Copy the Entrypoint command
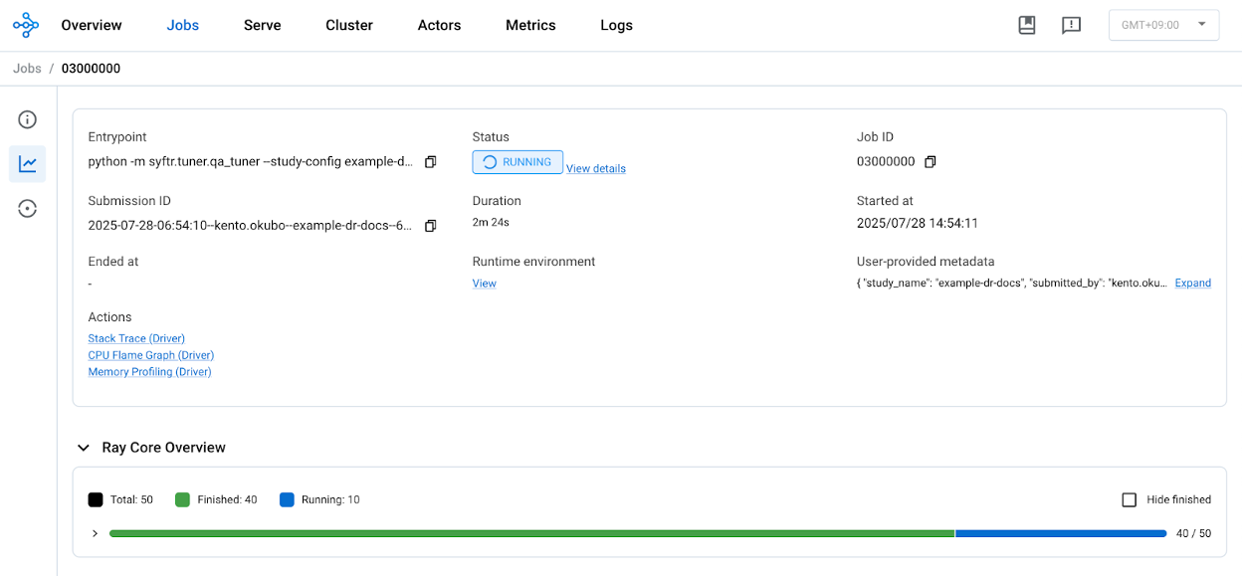The width and height of the screenshot is (1242, 577). (430, 161)
